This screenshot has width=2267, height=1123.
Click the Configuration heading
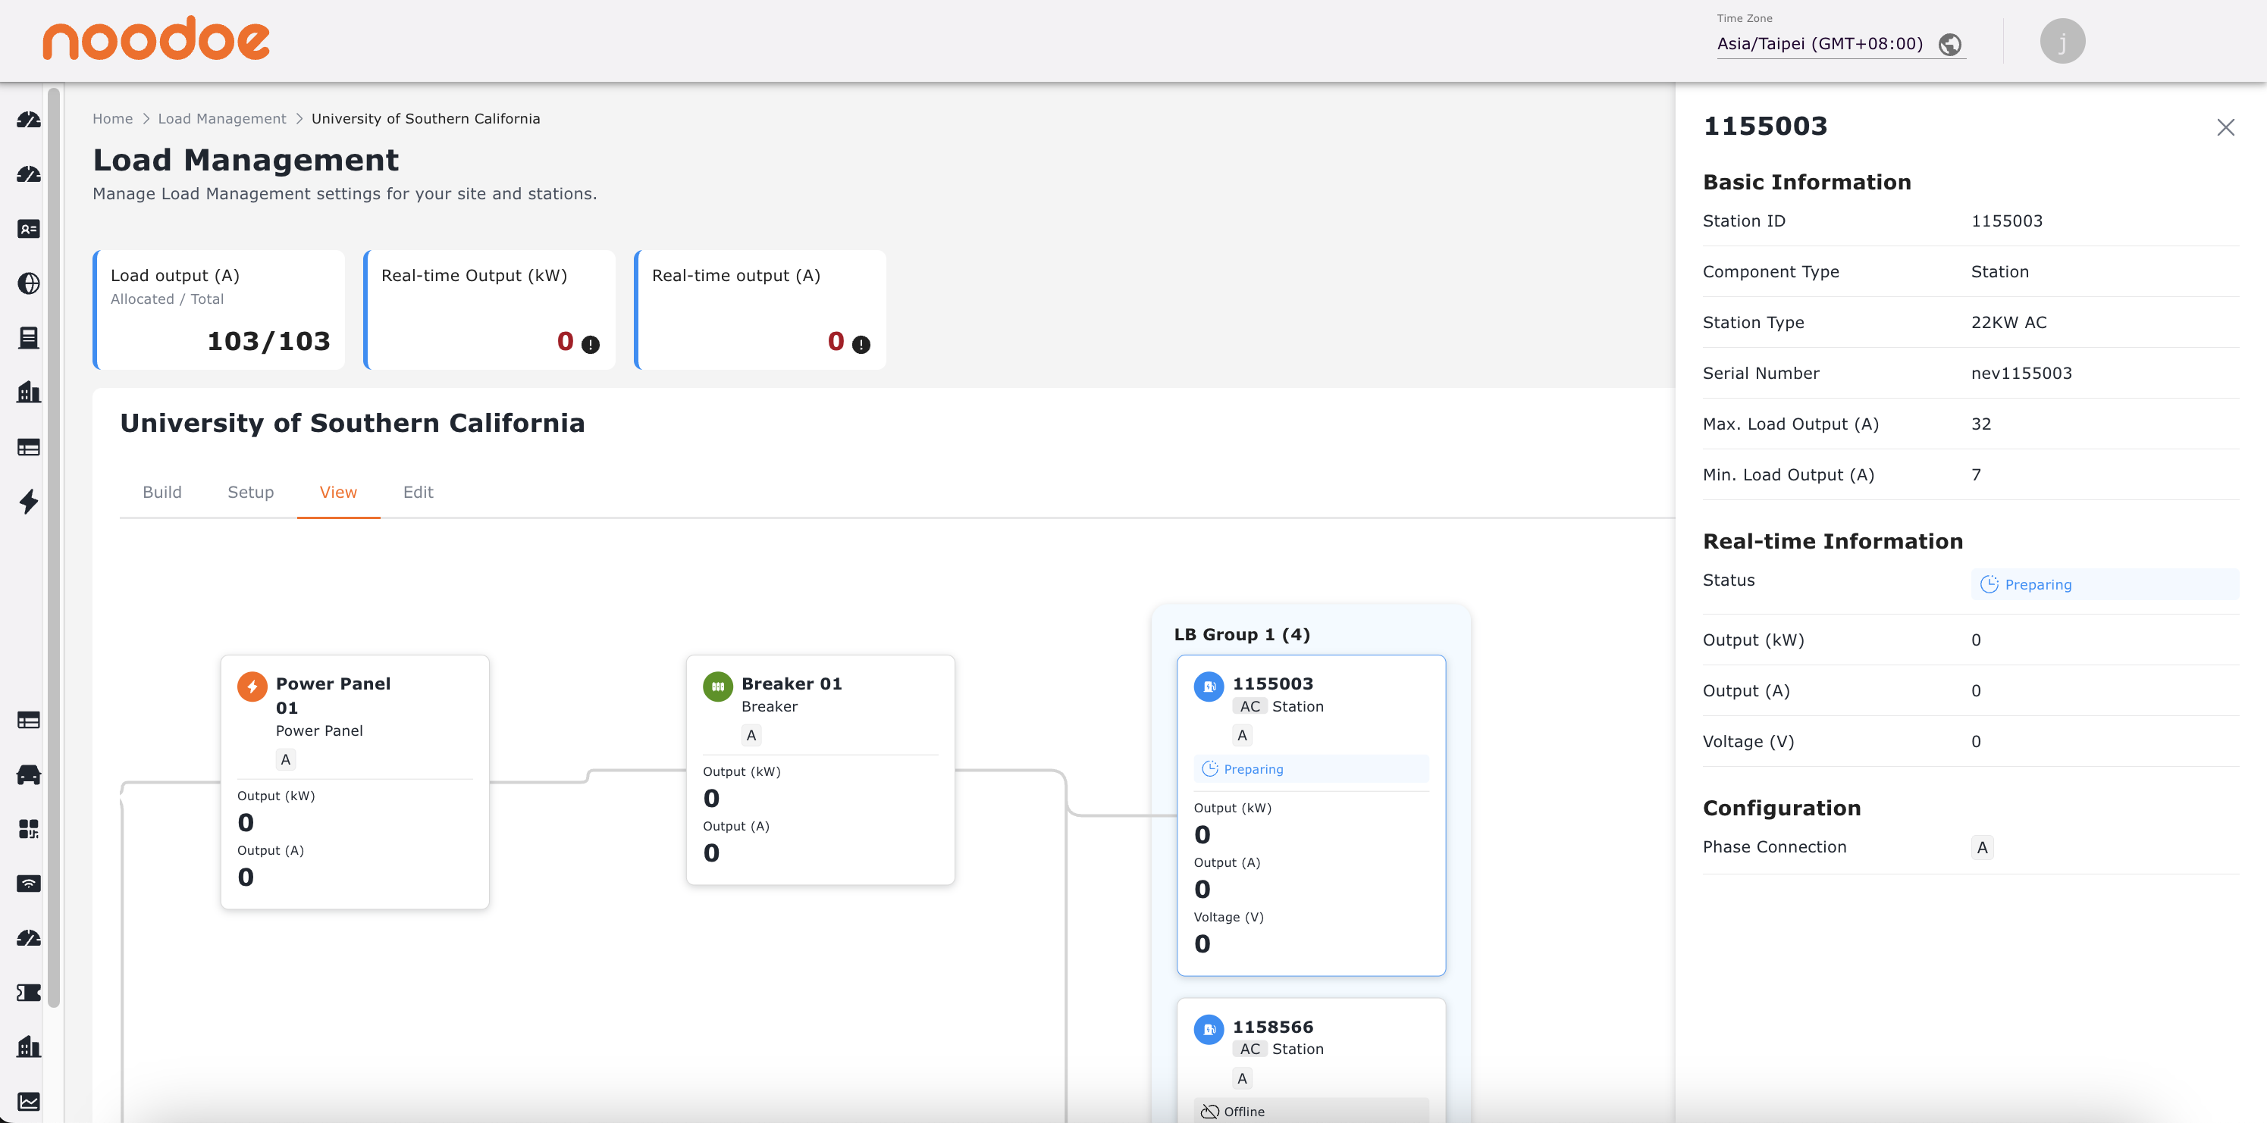(1781, 809)
